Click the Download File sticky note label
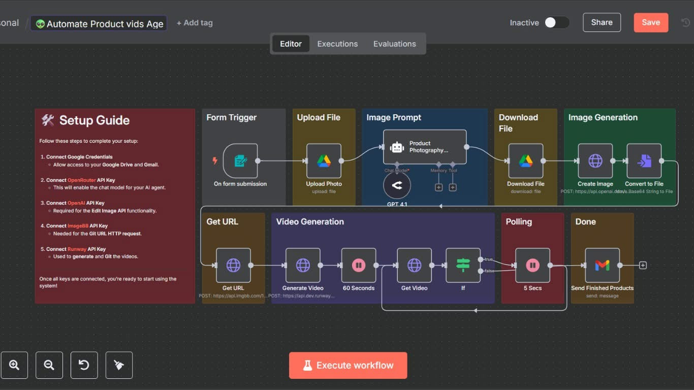The height and width of the screenshot is (390, 694). coord(518,123)
